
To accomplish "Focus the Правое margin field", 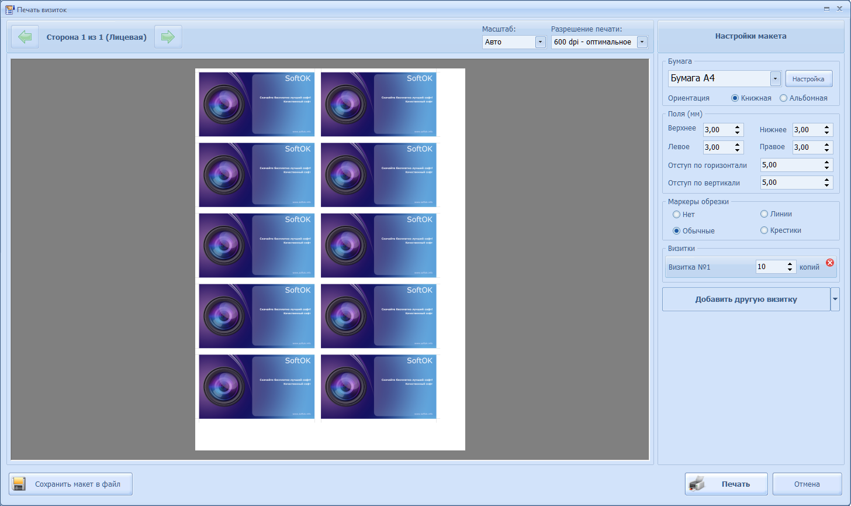I will pos(807,147).
